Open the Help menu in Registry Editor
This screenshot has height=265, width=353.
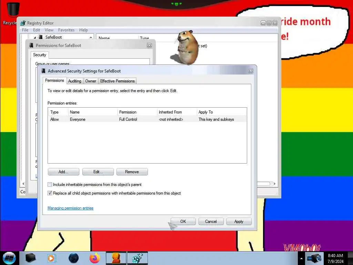(x=83, y=30)
